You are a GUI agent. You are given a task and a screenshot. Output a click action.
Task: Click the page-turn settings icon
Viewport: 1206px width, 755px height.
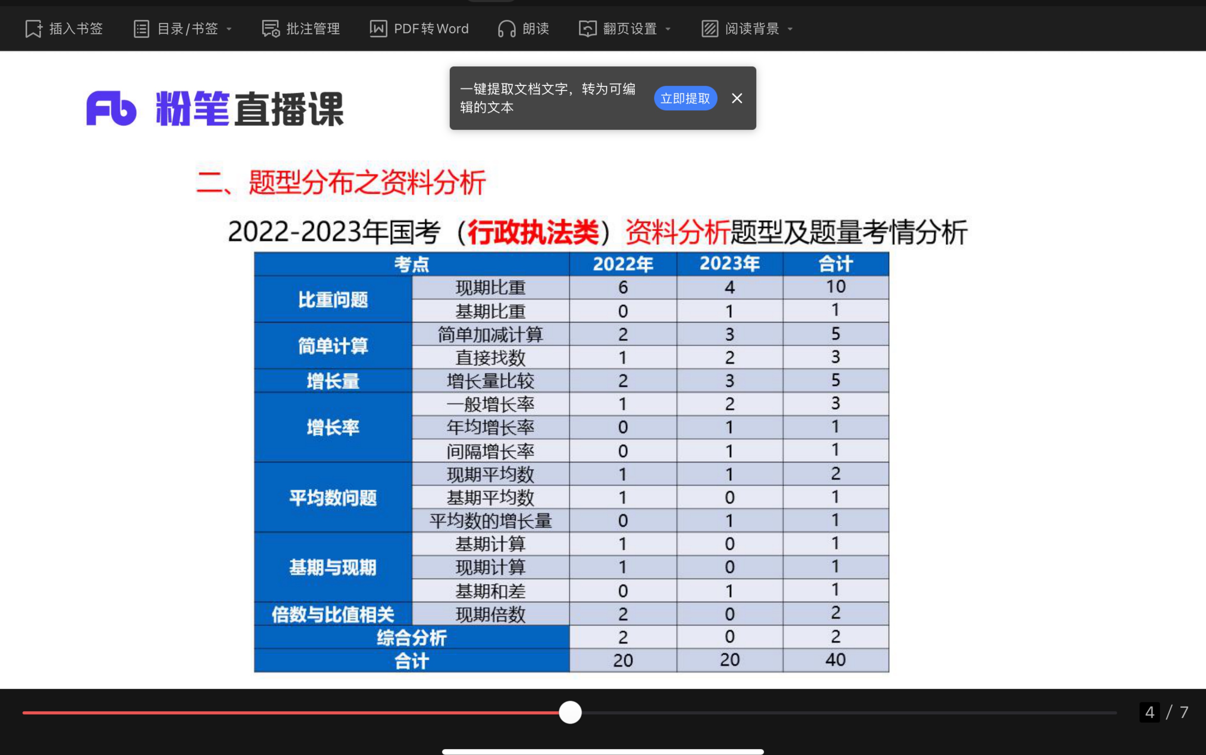point(588,28)
